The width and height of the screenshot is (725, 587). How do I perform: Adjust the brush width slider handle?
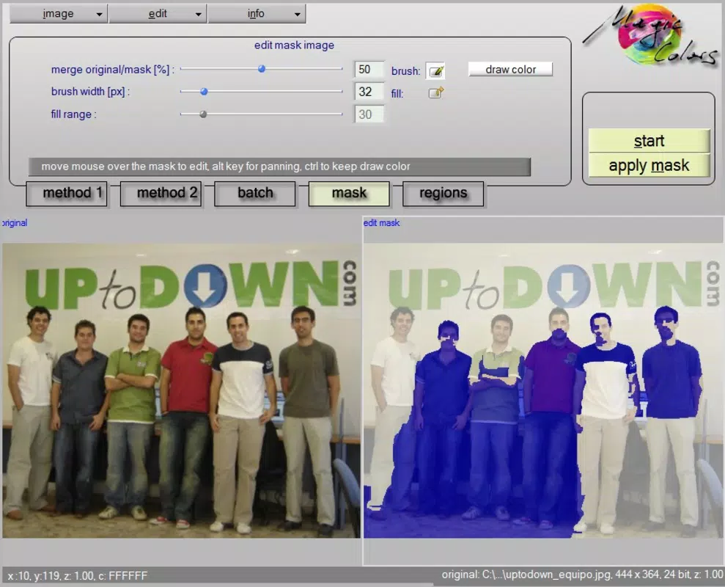(204, 92)
